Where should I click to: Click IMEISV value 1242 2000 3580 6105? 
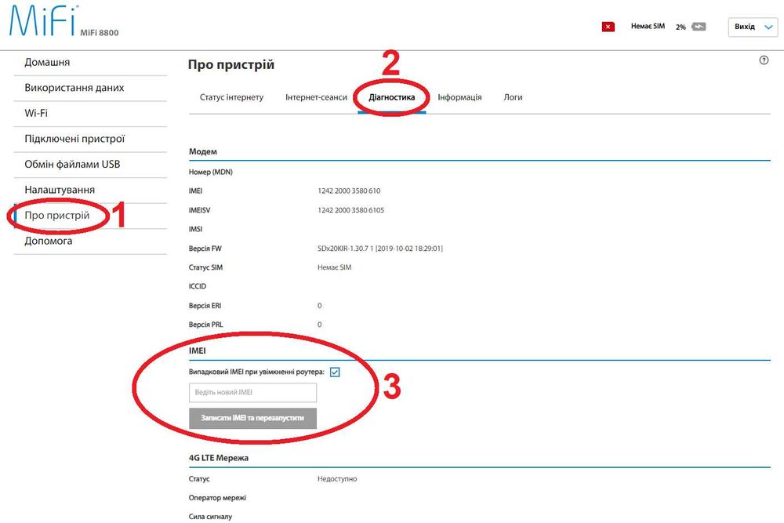click(351, 210)
